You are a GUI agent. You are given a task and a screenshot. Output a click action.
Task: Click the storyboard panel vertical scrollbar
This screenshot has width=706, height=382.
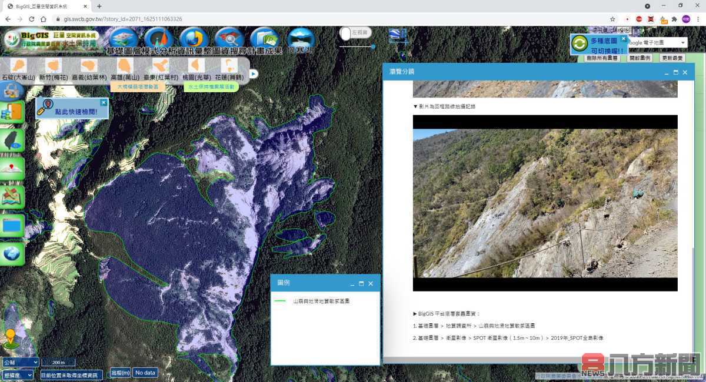point(692,300)
